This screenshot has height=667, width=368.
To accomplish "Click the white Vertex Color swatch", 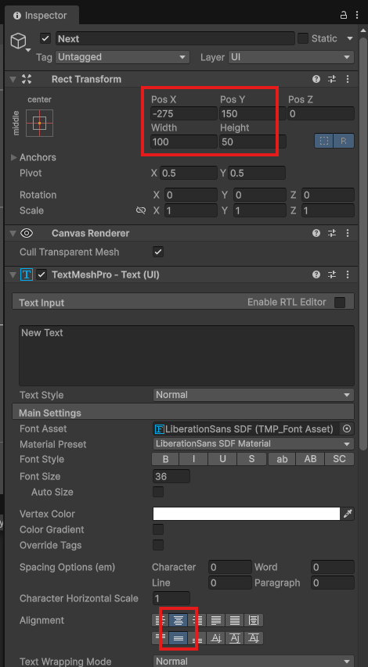I will (x=247, y=514).
